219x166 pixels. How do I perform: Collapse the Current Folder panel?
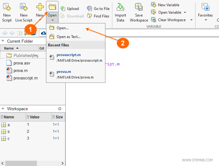coord(3,41)
